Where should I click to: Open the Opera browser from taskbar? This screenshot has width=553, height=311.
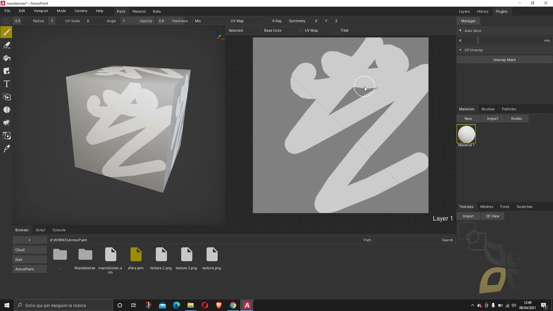click(205, 305)
